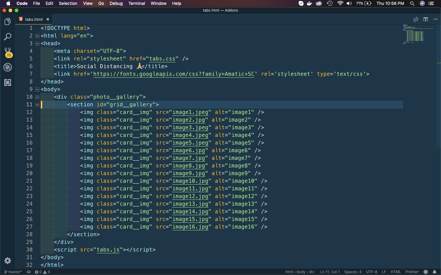
Task: Change indentation via Spaces: 4
Action: tap(353, 272)
